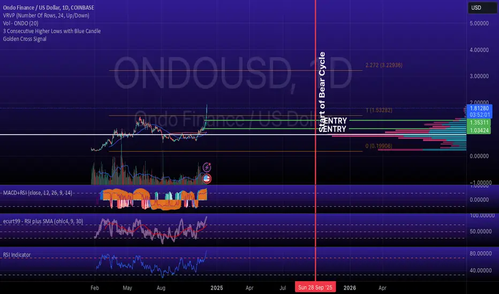Select the Vol - ONDO (20) legend
The height and width of the screenshot is (294, 499).
coord(21,23)
